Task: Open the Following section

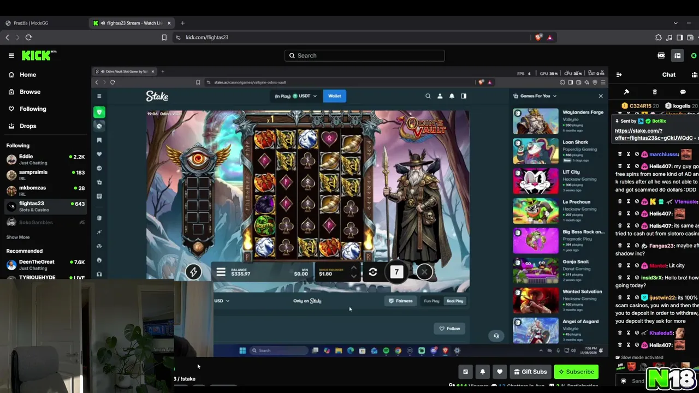Action: [27, 109]
